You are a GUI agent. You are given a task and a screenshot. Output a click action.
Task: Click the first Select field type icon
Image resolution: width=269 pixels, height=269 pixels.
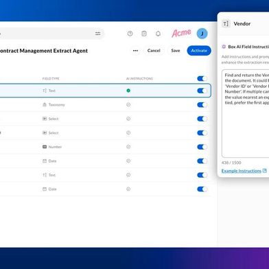point(45,119)
